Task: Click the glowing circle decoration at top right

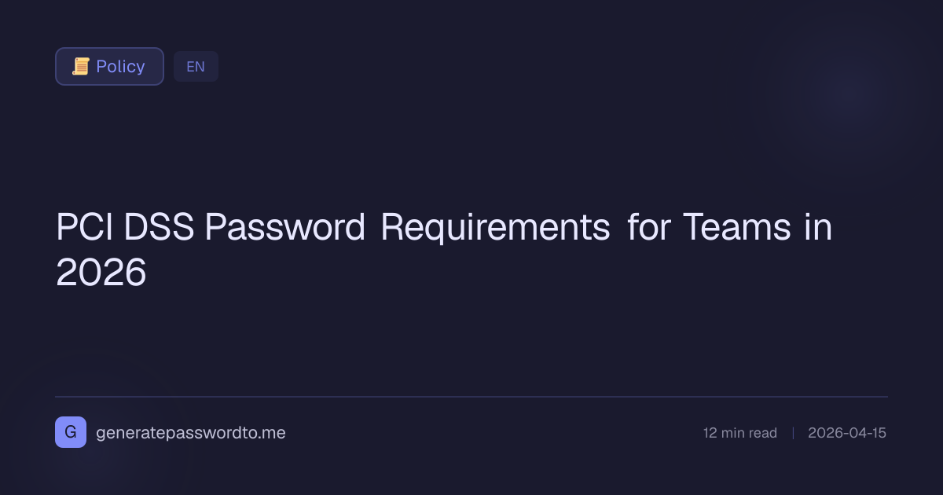Action: coord(849,94)
